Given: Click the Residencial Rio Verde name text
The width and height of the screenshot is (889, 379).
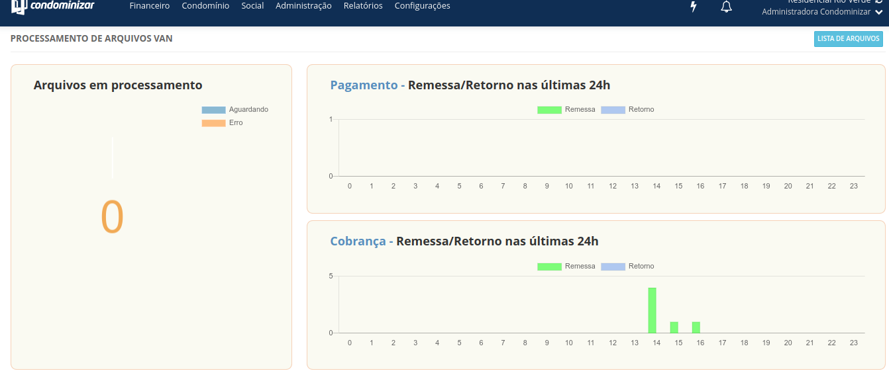Looking at the screenshot, I should tap(829, 2).
